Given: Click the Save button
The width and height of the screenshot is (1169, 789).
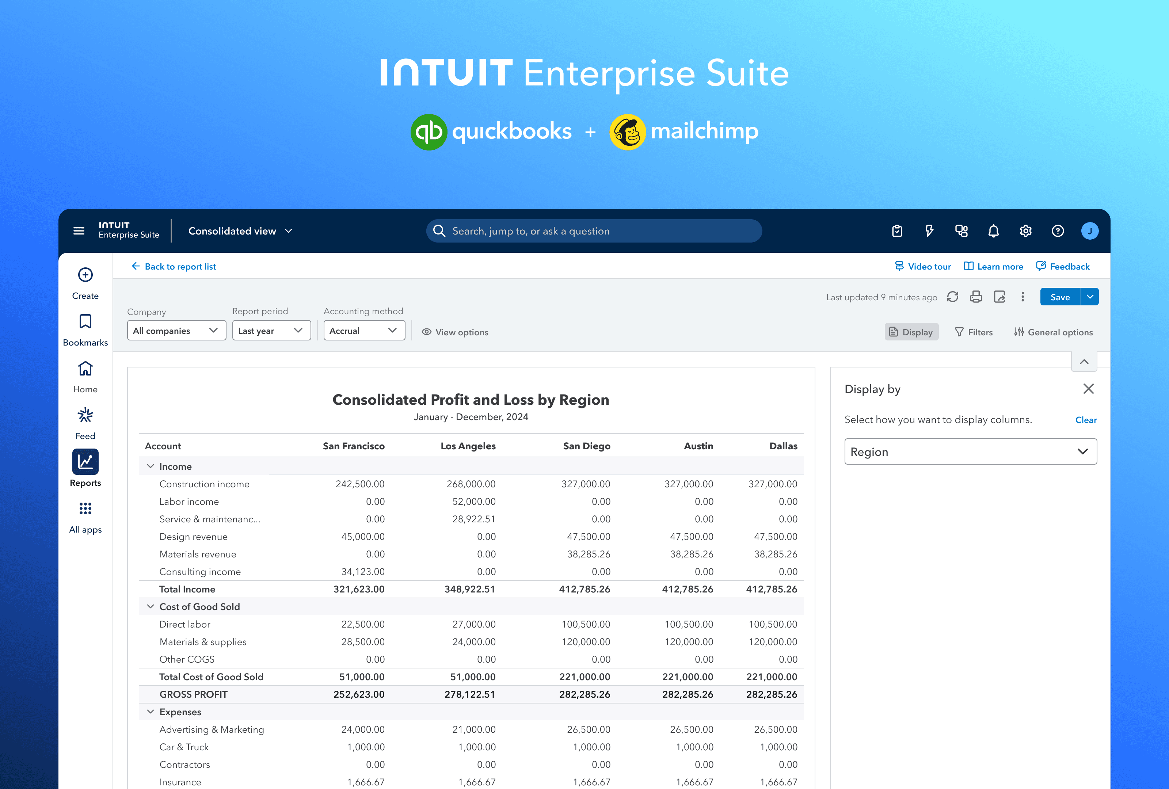Looking at the screenshot, I should pyautogui.click(x=1060, y=297).
